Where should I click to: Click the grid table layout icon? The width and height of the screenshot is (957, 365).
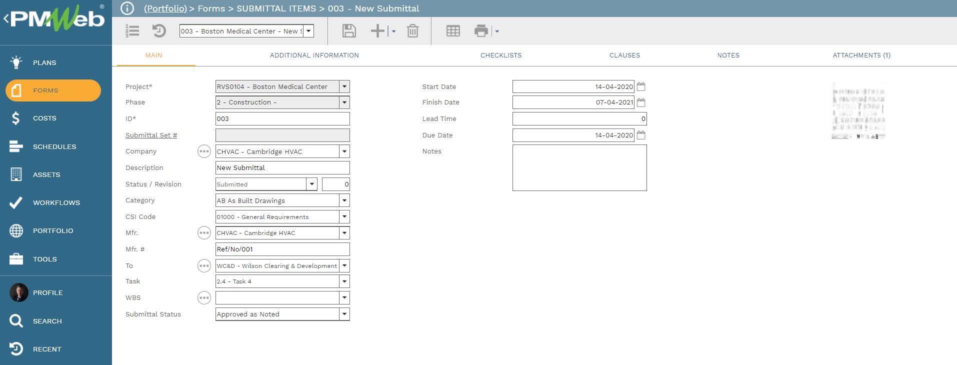coord(453,31)
